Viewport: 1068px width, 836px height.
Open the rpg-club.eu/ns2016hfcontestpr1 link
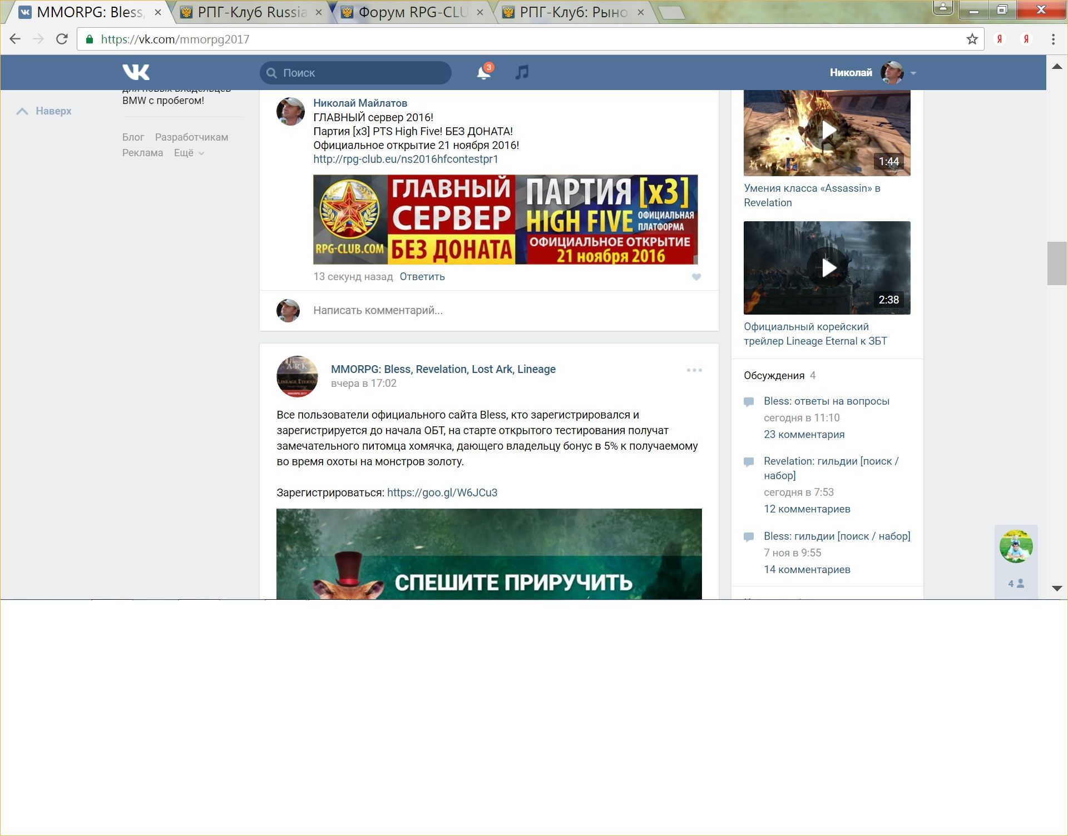coord(406,159)
